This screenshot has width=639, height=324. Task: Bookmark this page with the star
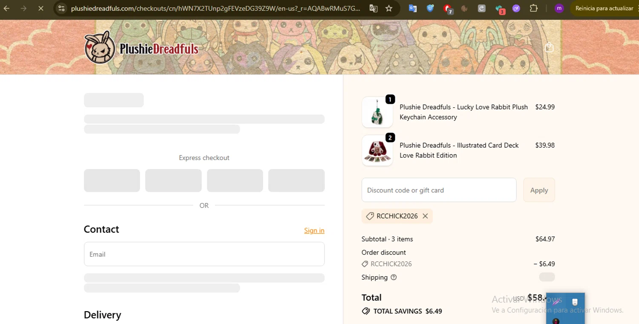pos(389,8)
